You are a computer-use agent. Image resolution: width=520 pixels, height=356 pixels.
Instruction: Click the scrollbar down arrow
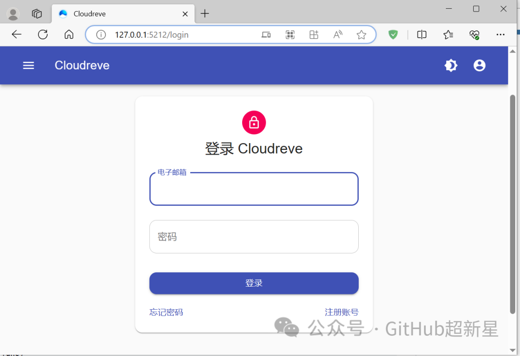click(512, 350)
